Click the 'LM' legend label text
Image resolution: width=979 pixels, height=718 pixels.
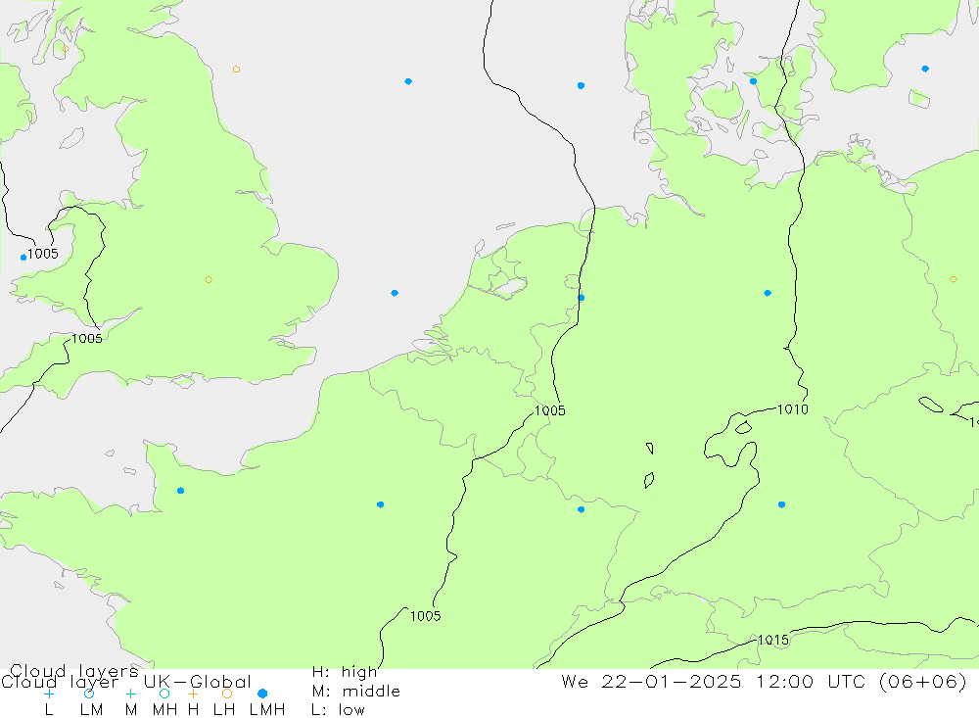tap(92, 710)
